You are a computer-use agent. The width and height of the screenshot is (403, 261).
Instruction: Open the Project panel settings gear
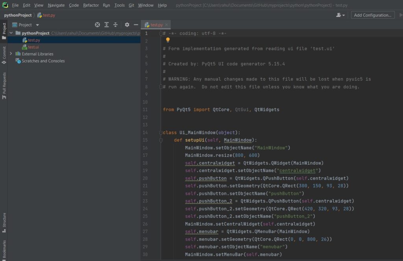127,25
